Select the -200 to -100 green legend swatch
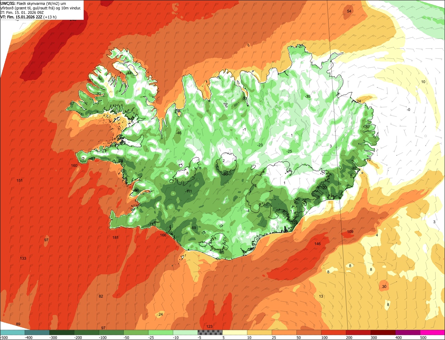The image size is (445, 340). tap(87, 332)
